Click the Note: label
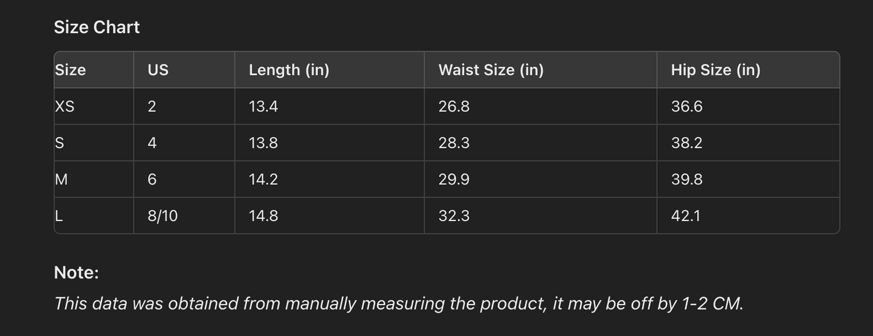Screen dimensions: 873x336 pyautogui.click(x=76, y=273)
